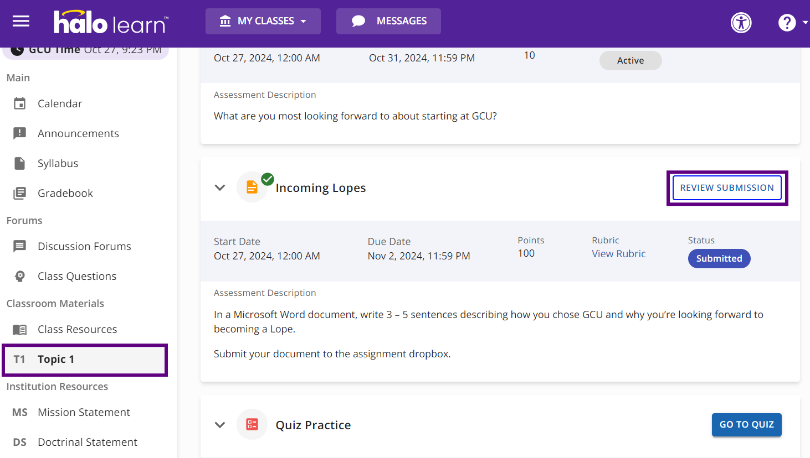Open Messages
Image resolution: width=810 pixels, height=458 pixels.
(388, 21)
